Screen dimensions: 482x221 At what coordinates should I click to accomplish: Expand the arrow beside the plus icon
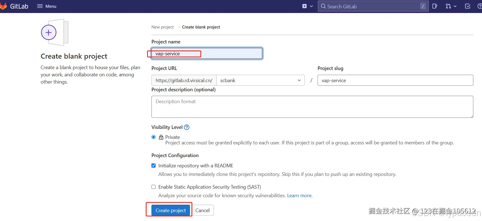[x=311, y=6]
